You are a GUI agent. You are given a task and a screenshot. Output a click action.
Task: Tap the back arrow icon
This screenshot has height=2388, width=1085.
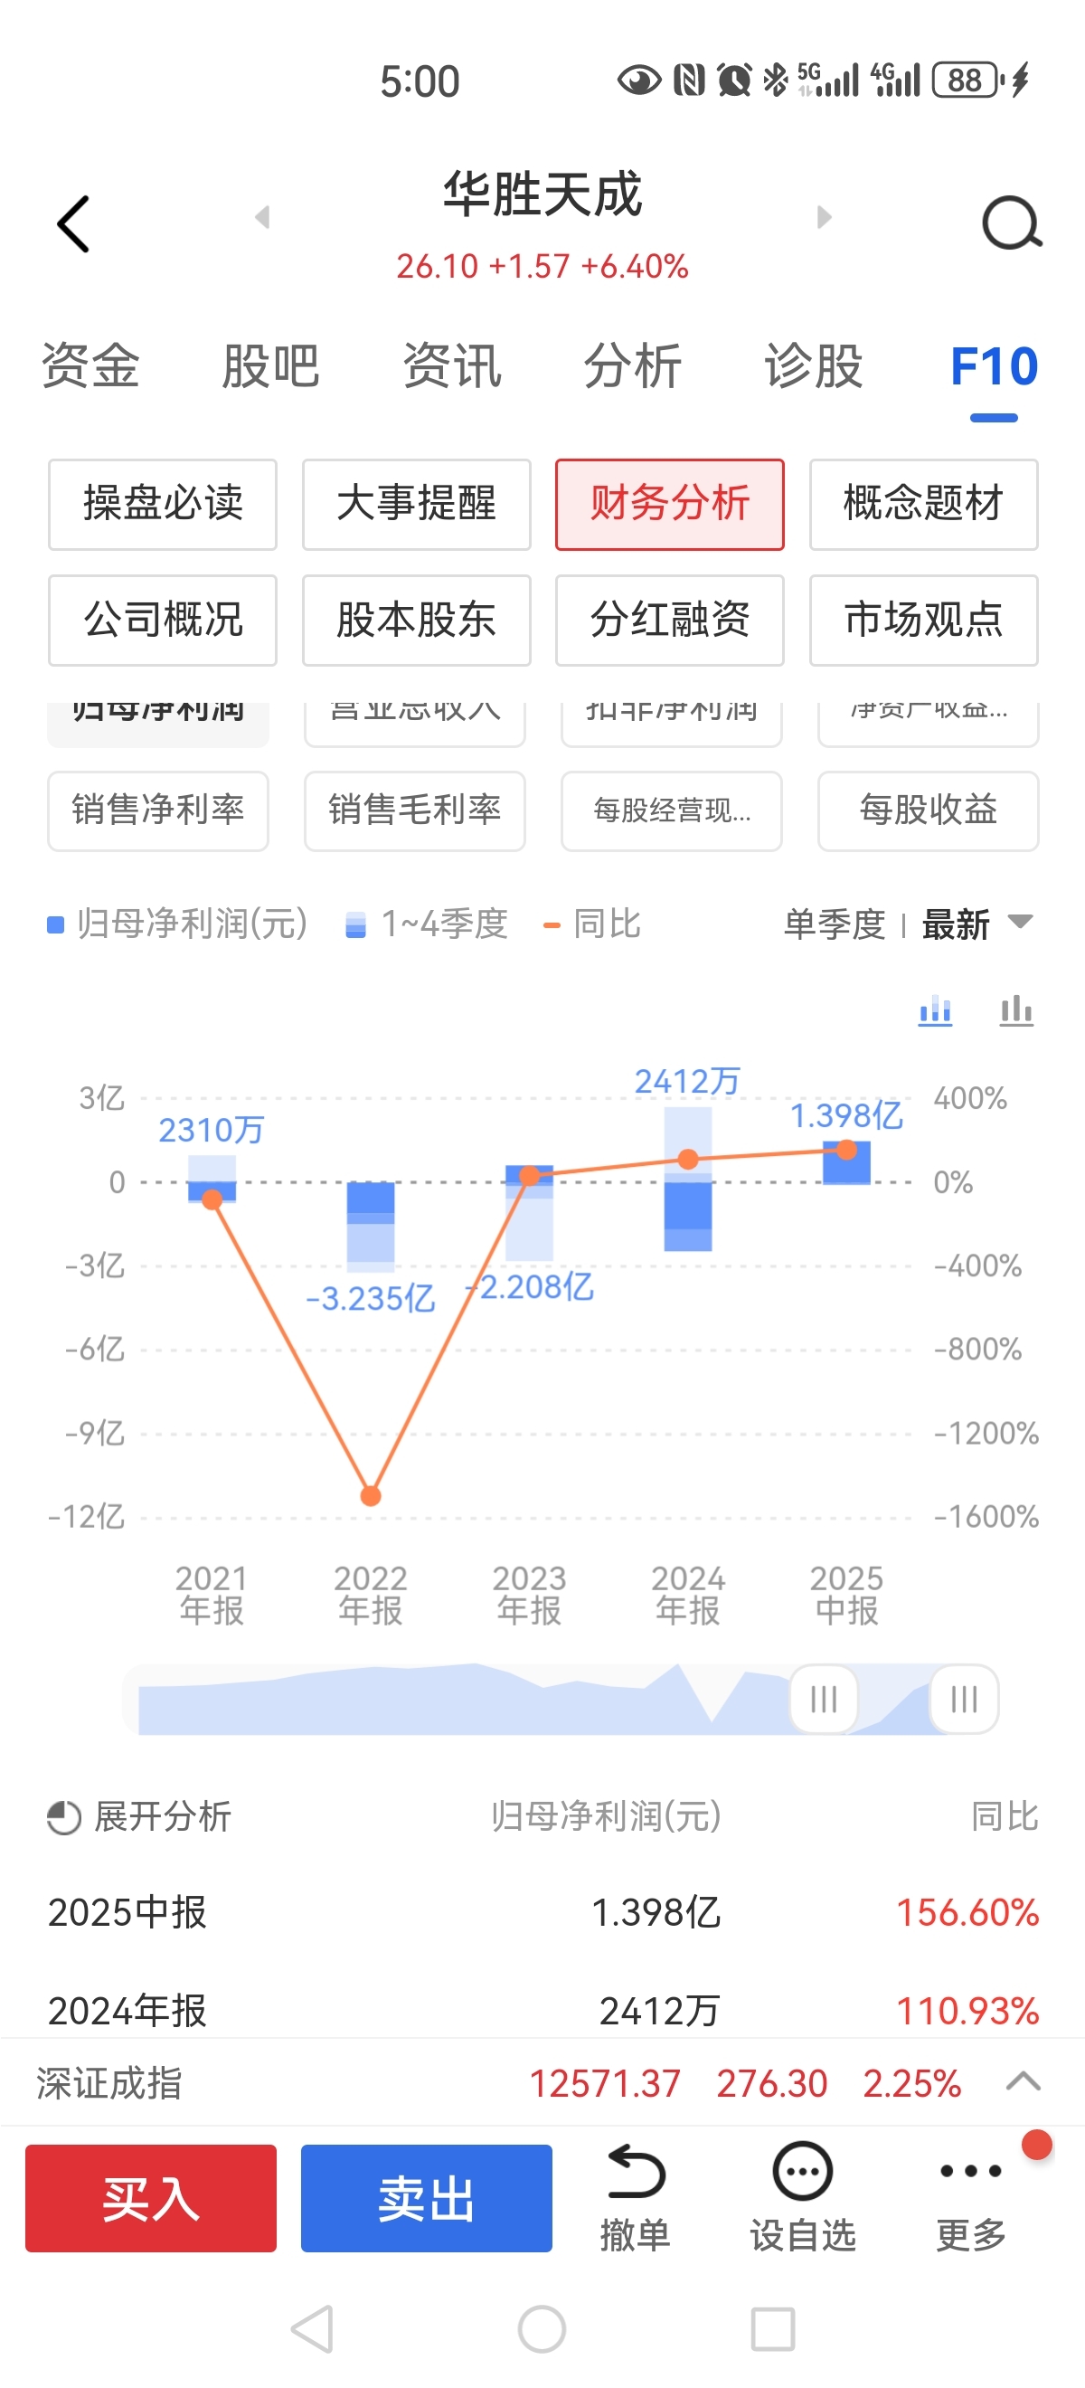point(73,223)
